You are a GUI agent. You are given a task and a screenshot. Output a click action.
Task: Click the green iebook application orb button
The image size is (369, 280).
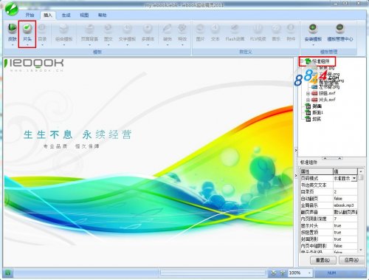pos(11,9)
